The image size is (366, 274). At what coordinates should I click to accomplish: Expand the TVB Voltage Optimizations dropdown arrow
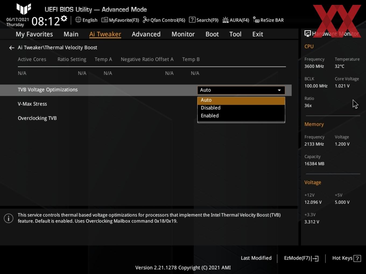coord(279,90)
